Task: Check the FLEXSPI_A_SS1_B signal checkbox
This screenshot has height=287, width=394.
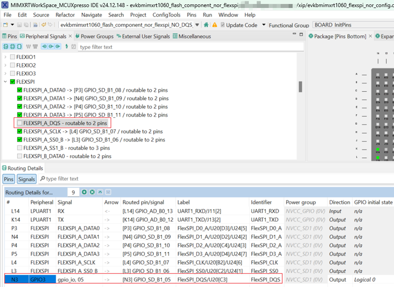Action: [x=20, y=148]
